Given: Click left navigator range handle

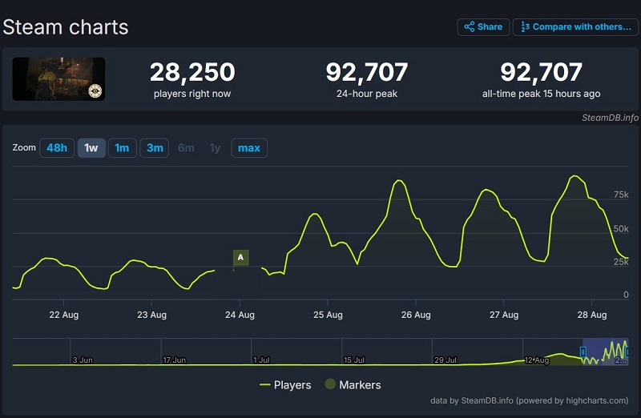Looking at the screenshot, I should (583, 352).
